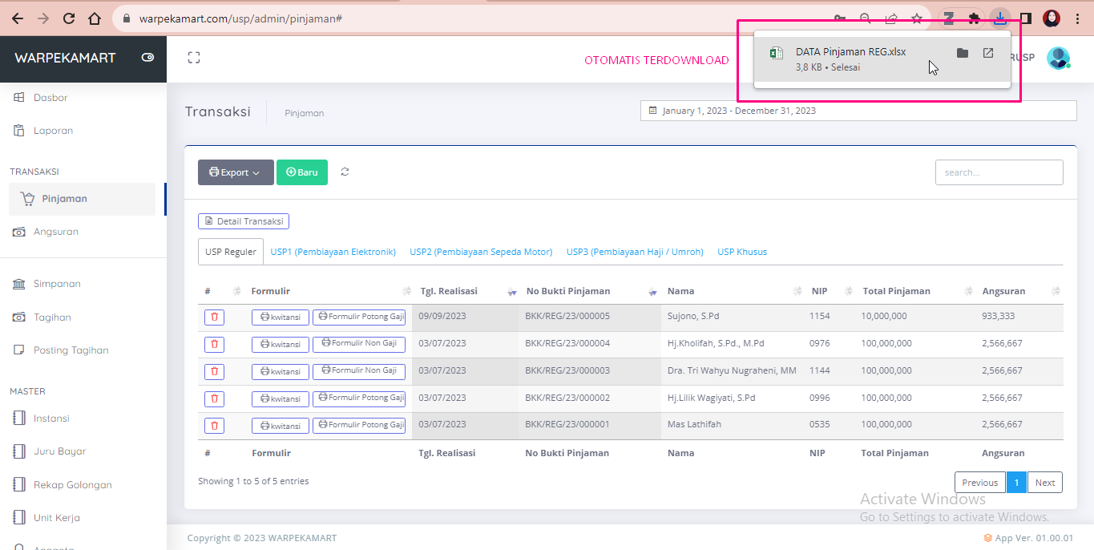
Task: Open Formulir Non Gaji for Hj.Kholifah
Action: click(x=359, y=344)
